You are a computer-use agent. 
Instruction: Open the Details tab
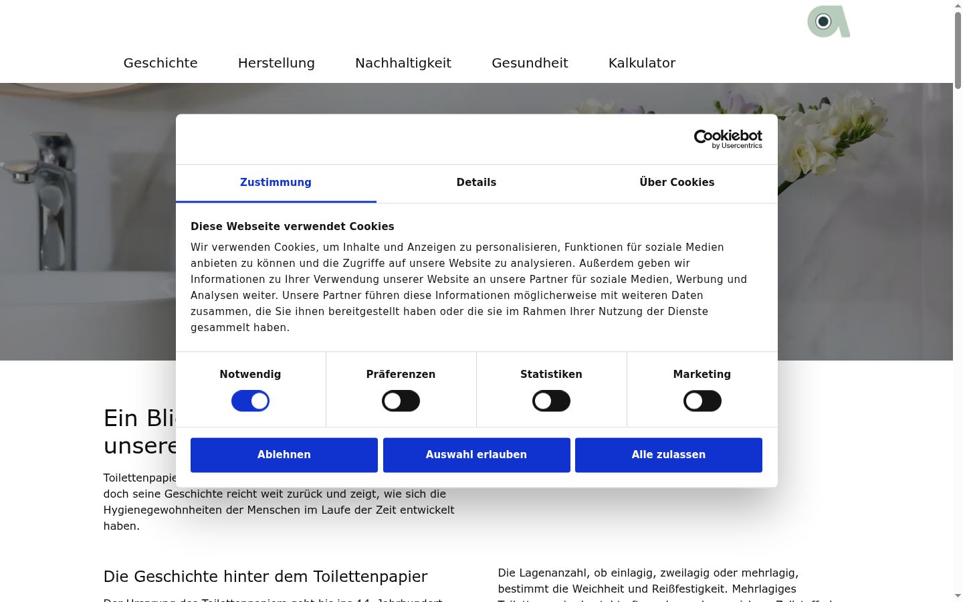tap(476, 183)
